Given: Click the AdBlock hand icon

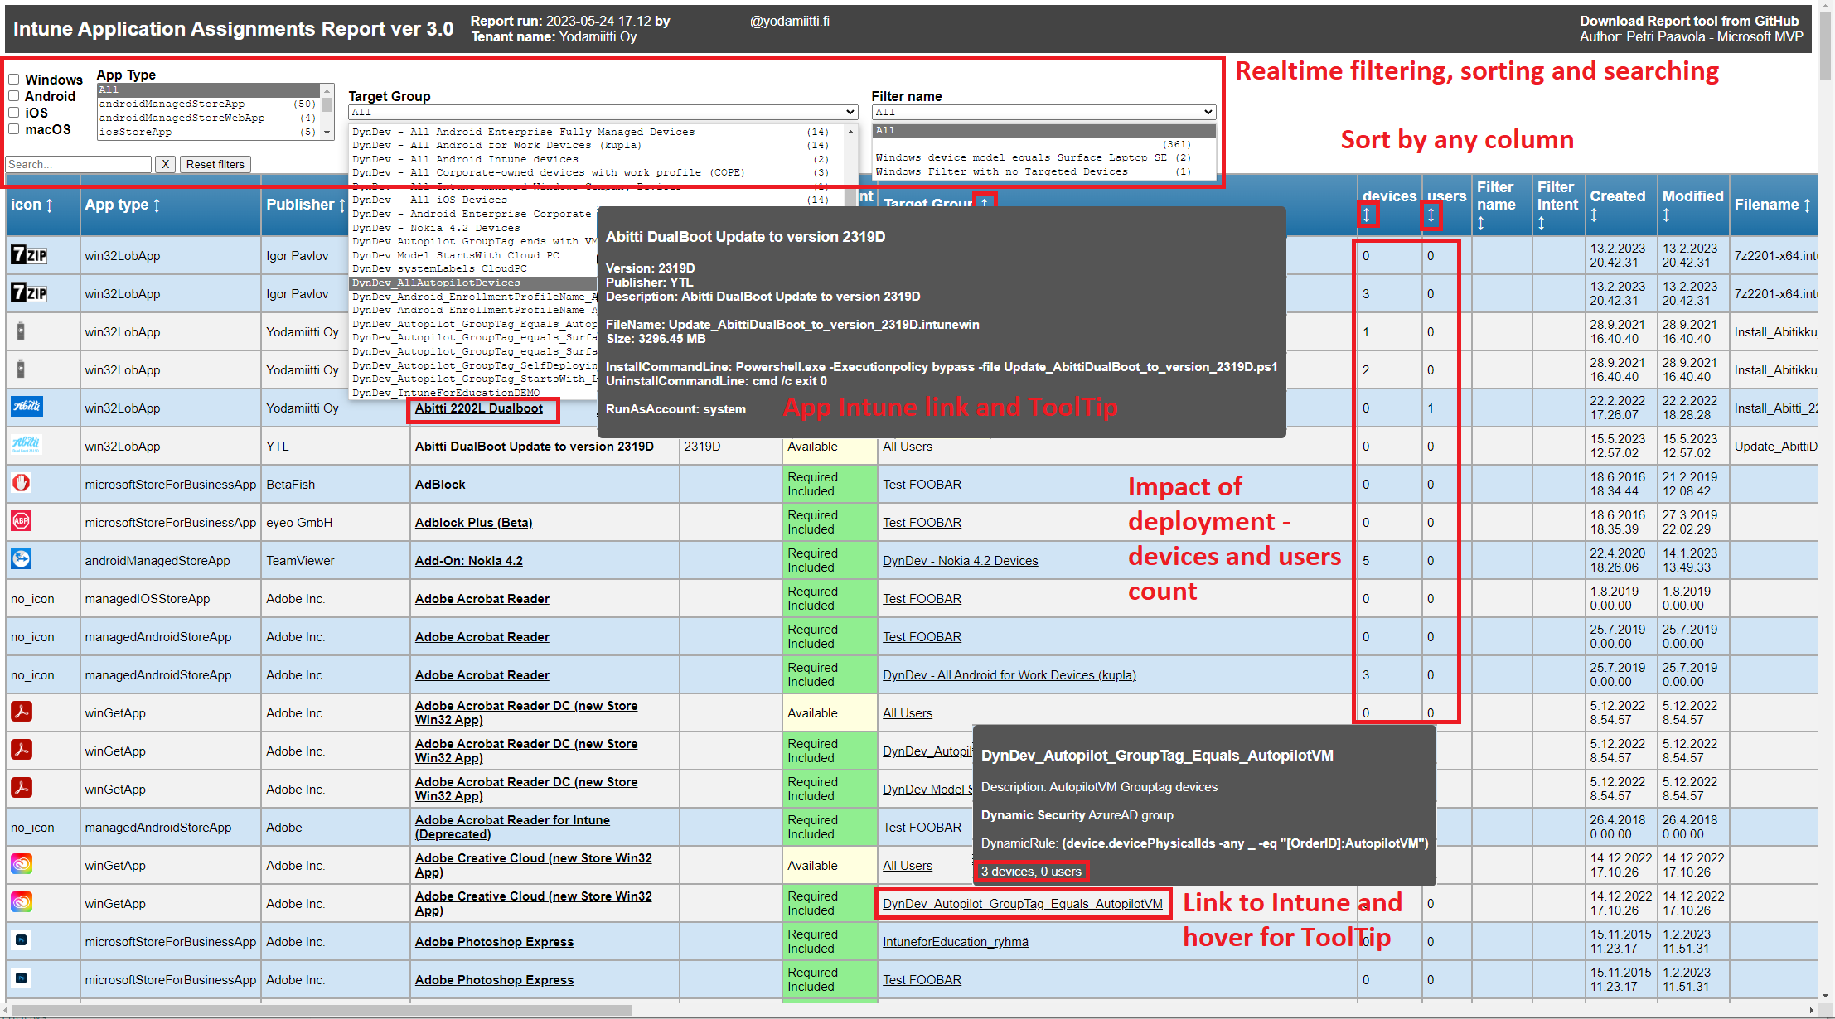Looking at the screenshot, I should 21,482.
